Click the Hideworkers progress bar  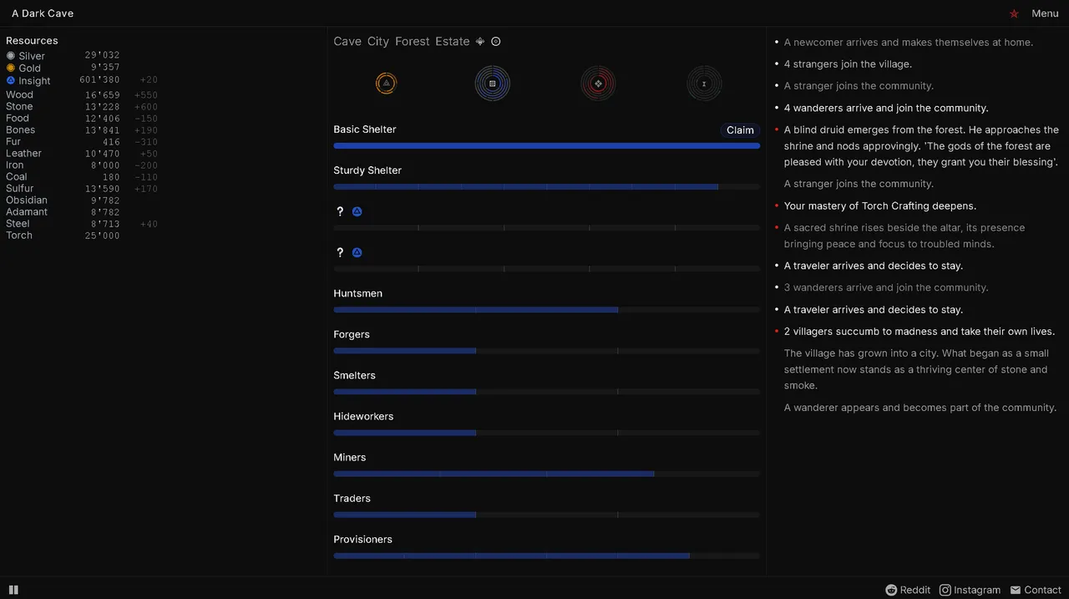[x=547, y=433]
